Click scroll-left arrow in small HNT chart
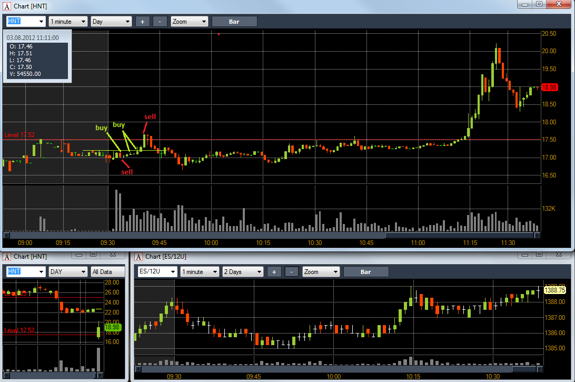The height and width of the screenshot is (382, 575). click(6, 375)
